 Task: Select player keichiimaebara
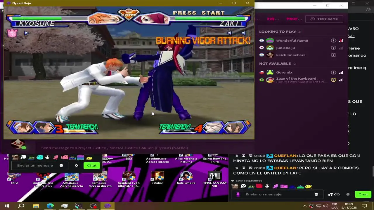tap(291, 55)
